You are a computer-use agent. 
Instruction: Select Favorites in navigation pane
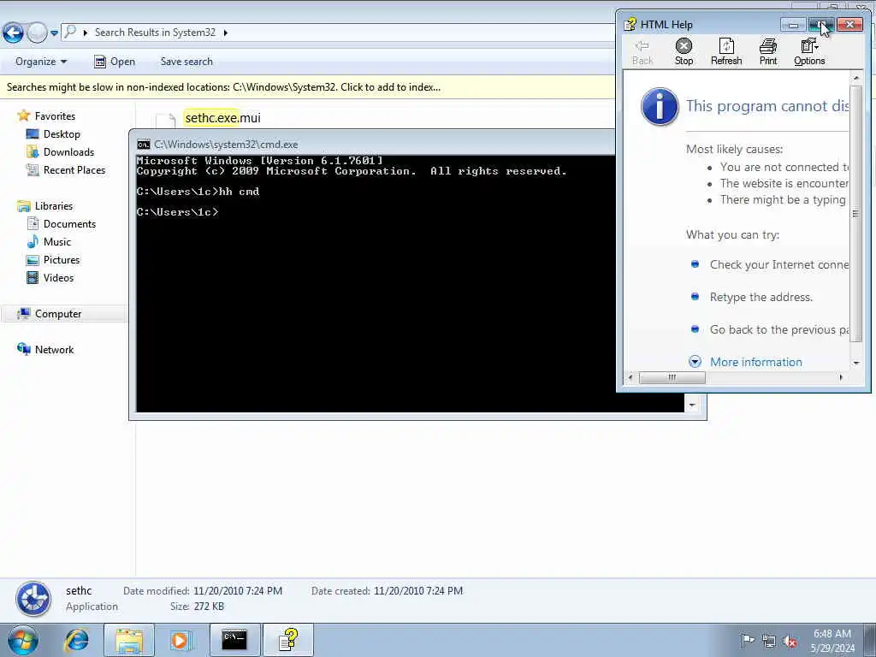[x=55, y=116]
